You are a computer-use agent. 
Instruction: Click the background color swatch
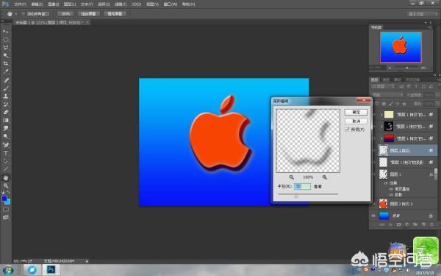[x=7, y=202]
